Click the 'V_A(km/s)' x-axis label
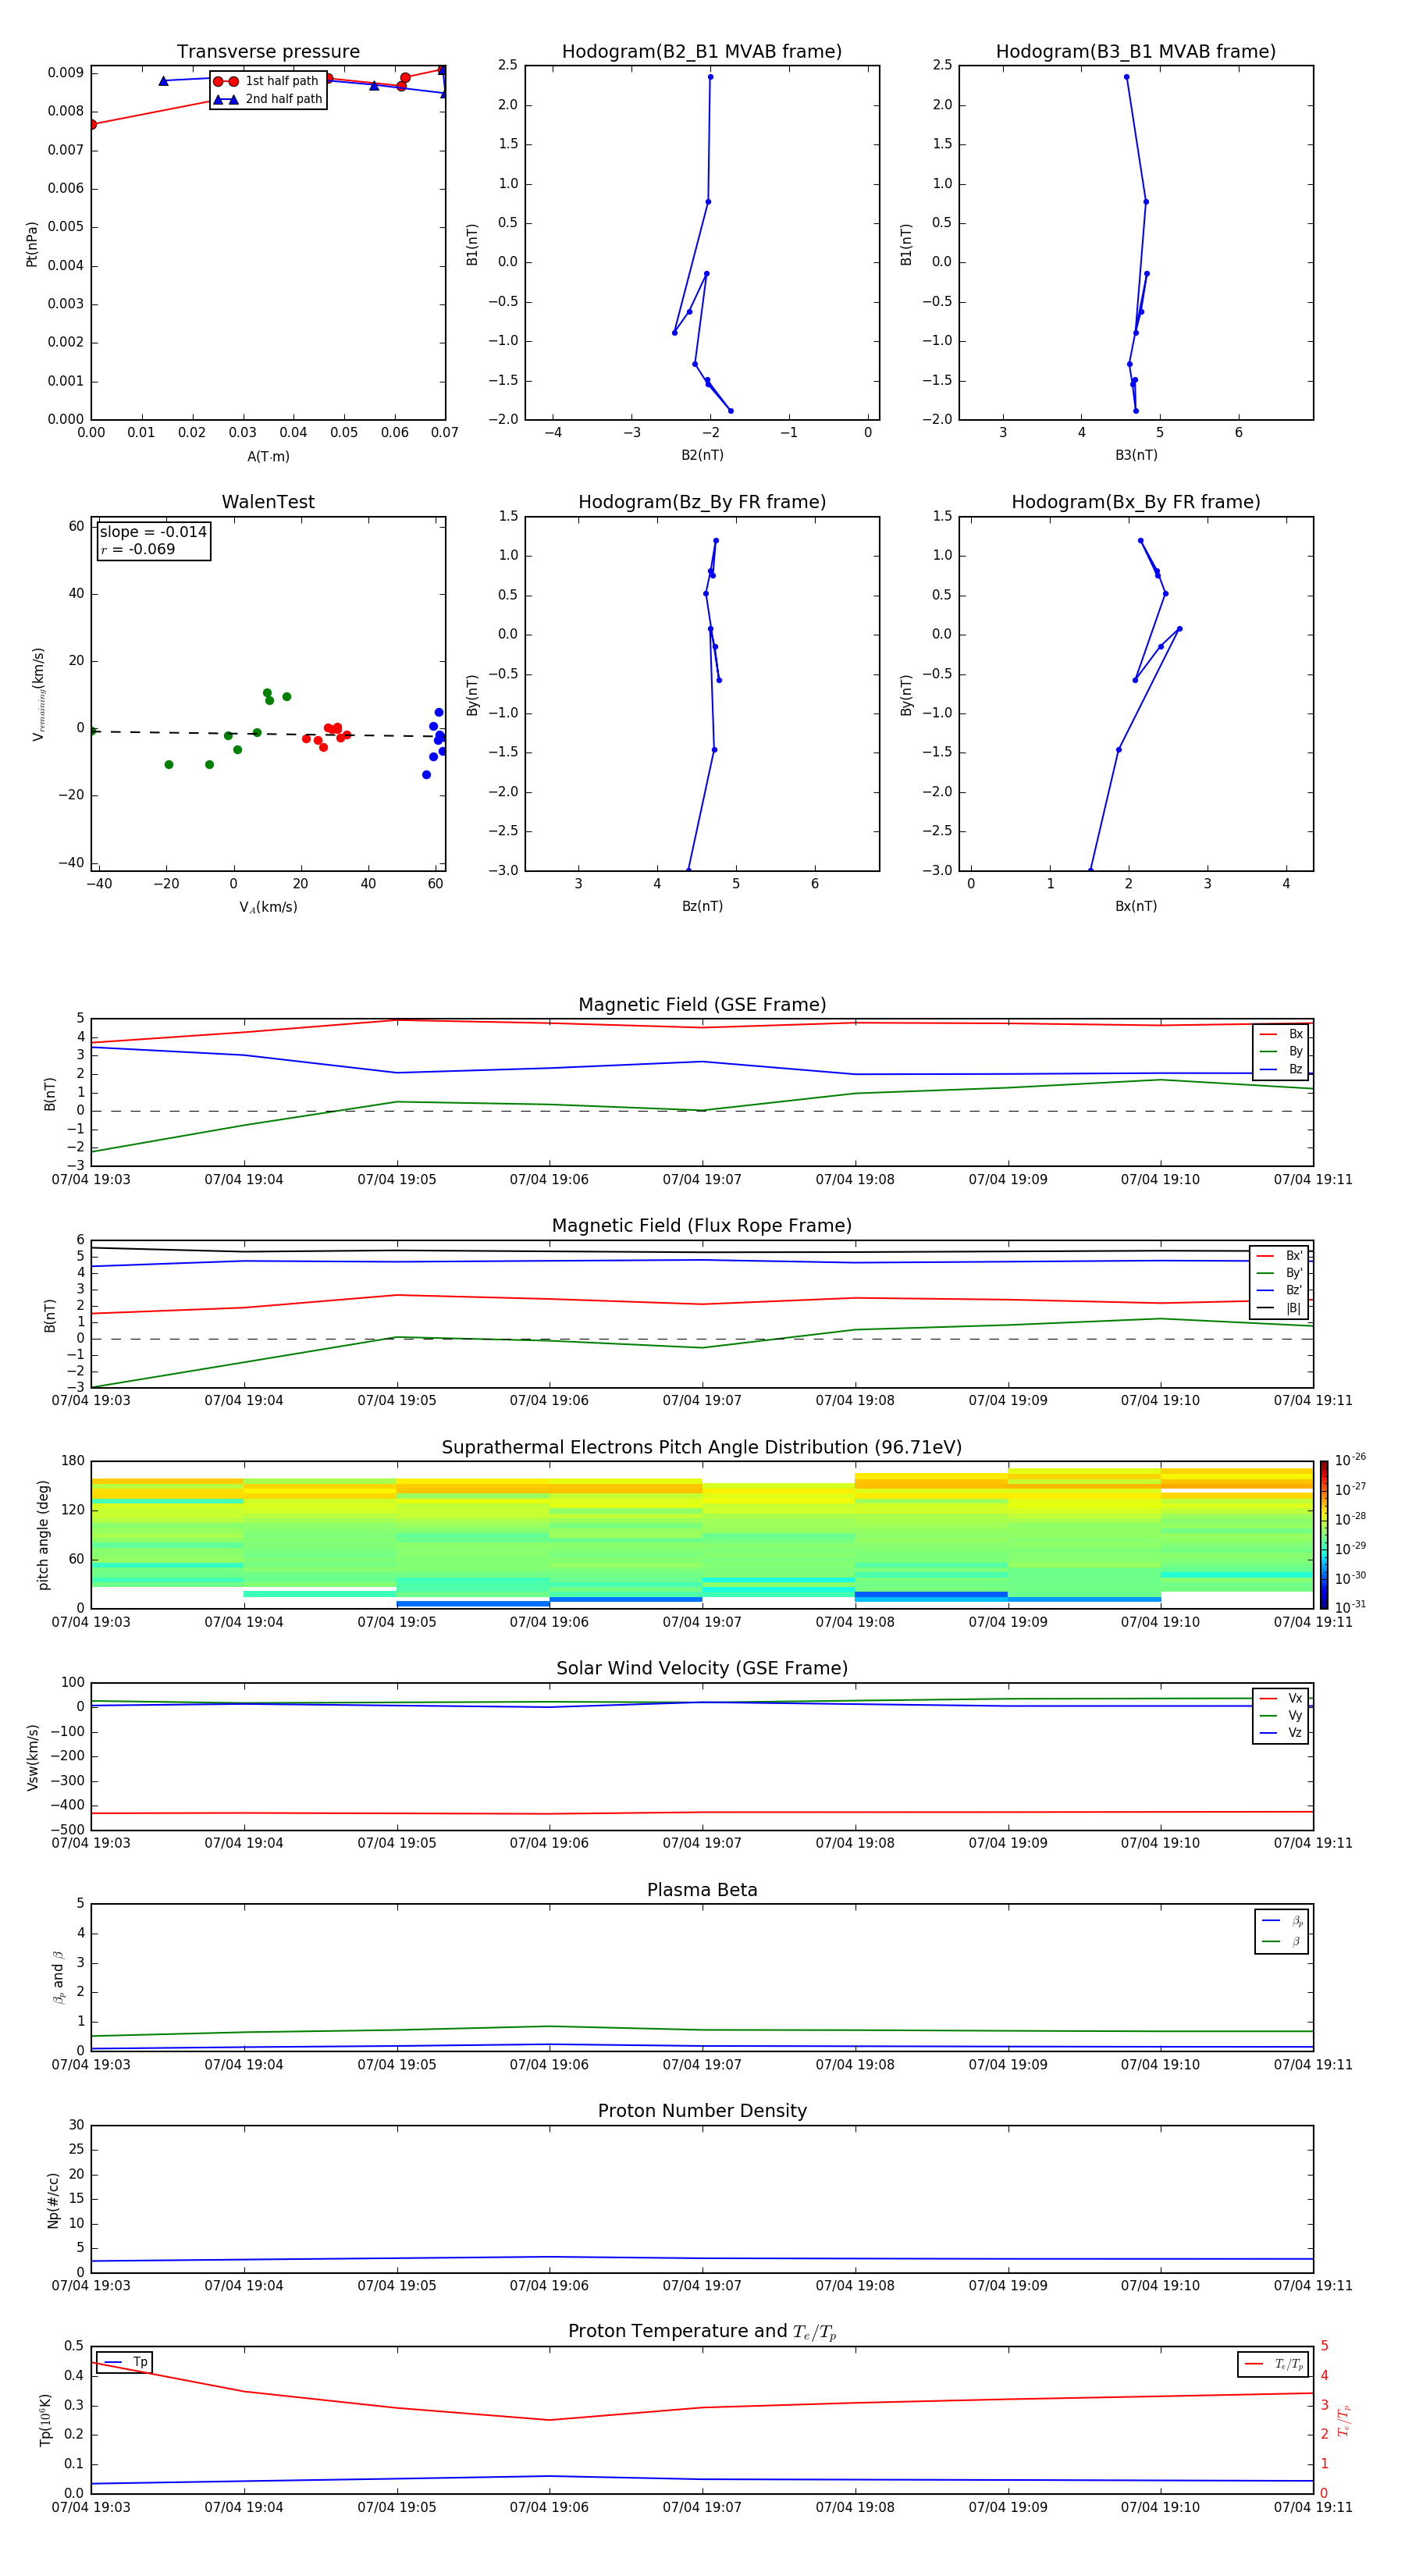The width and height of the screenshot is (1405, 2576). [268, 907]
